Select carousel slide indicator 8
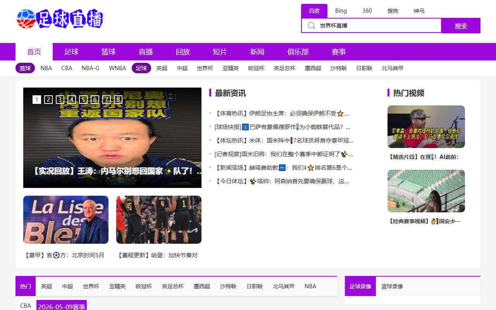This screenshot has height=310, width=496. coord(118,100)
